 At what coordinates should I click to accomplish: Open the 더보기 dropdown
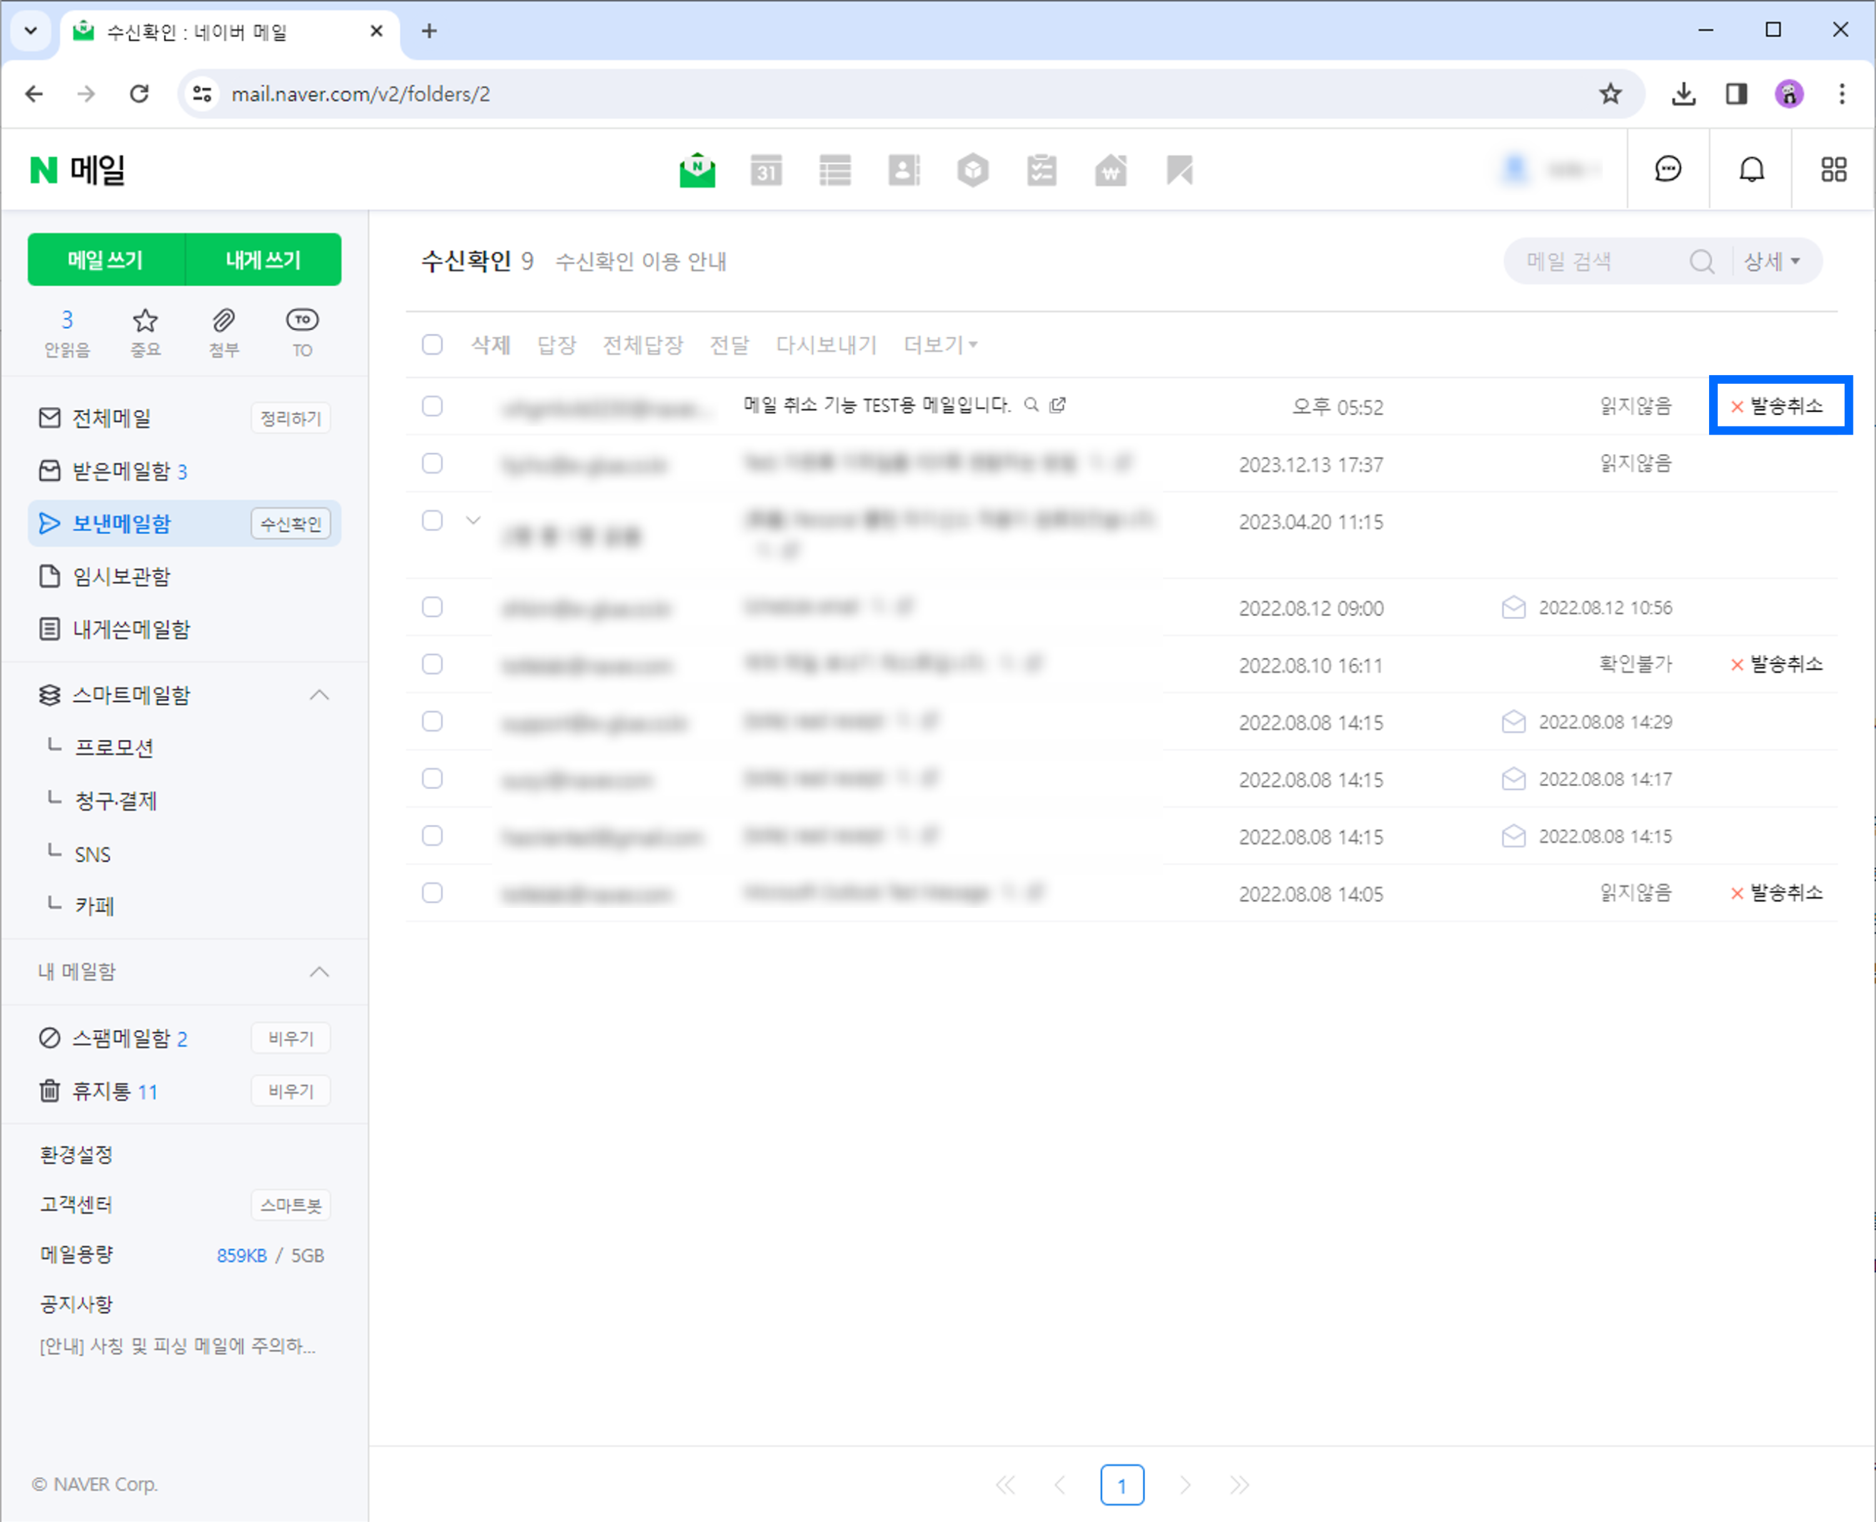(940, 345)
